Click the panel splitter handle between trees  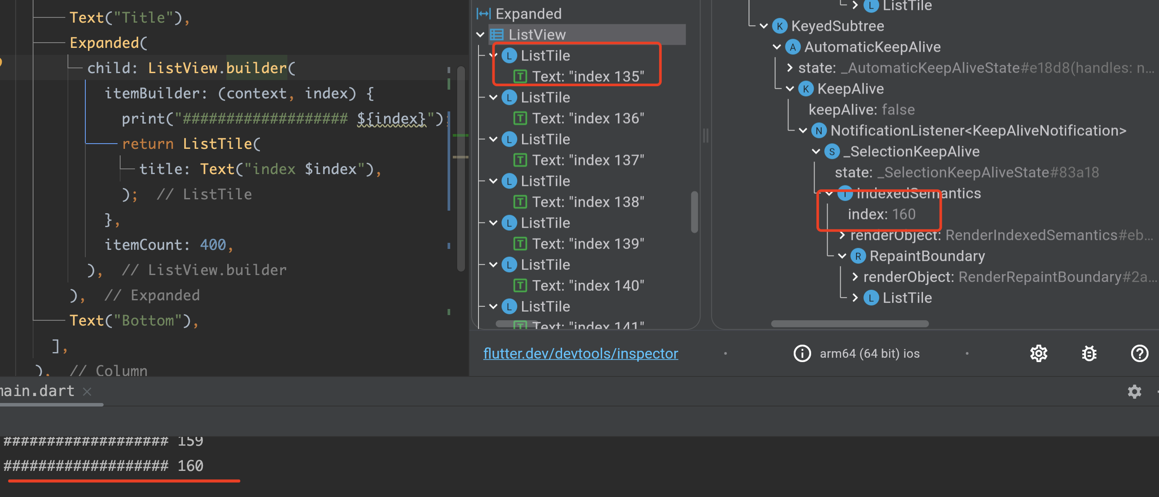[x=705, y=135]
